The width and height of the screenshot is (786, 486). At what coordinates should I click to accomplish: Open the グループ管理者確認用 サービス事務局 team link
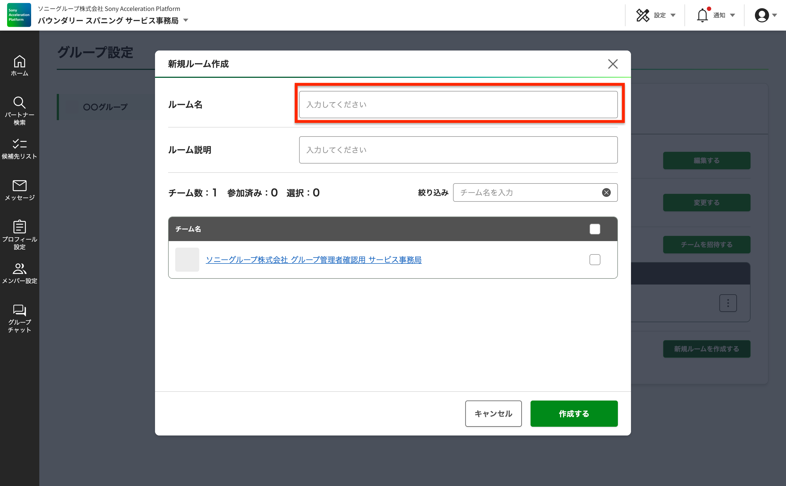tap(314, 260)
